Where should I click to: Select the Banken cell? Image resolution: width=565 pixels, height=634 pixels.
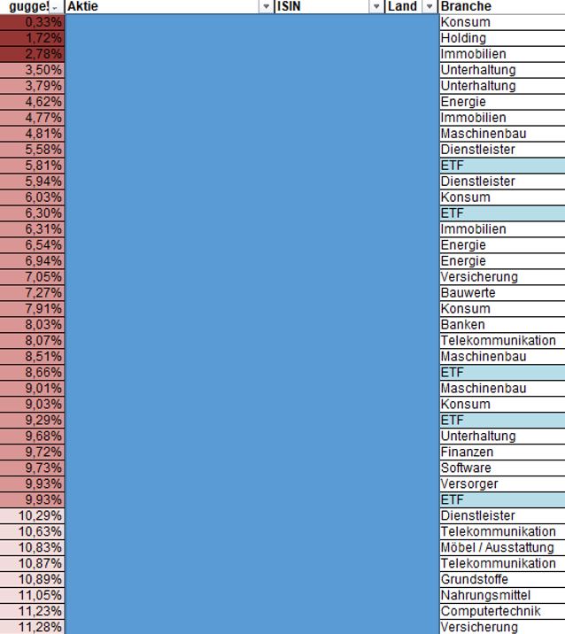502,325
